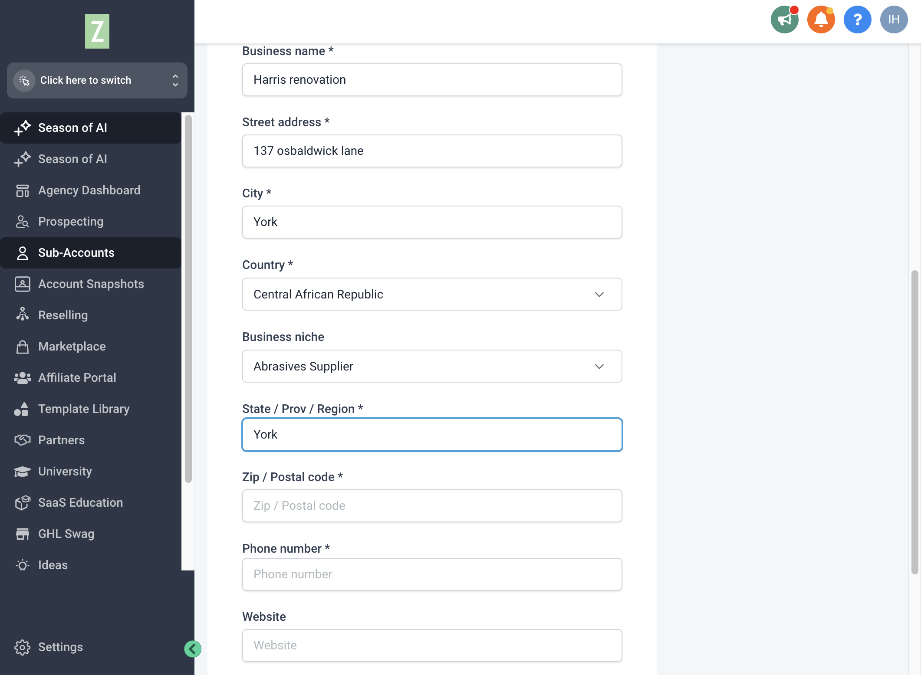
Task: Click the Ideas lightbulb icon
Action: [22, 565]
